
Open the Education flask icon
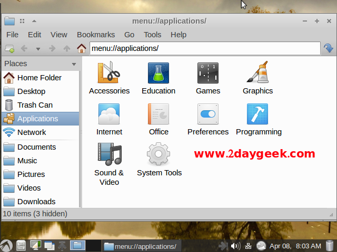[158, 73]
